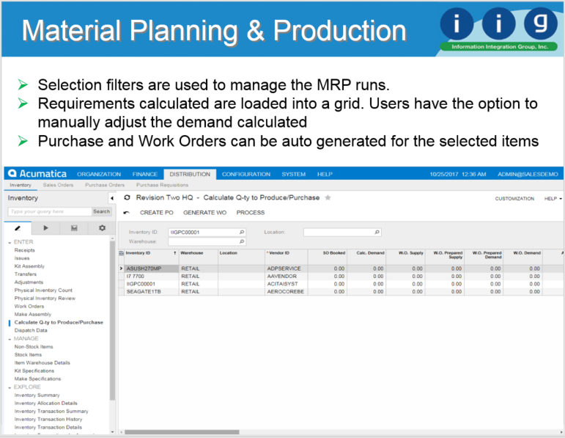The height and width of the screenshot is (438, 565).
Task: Click the undo arrow toolbar icon
Action: coord(126,213)
